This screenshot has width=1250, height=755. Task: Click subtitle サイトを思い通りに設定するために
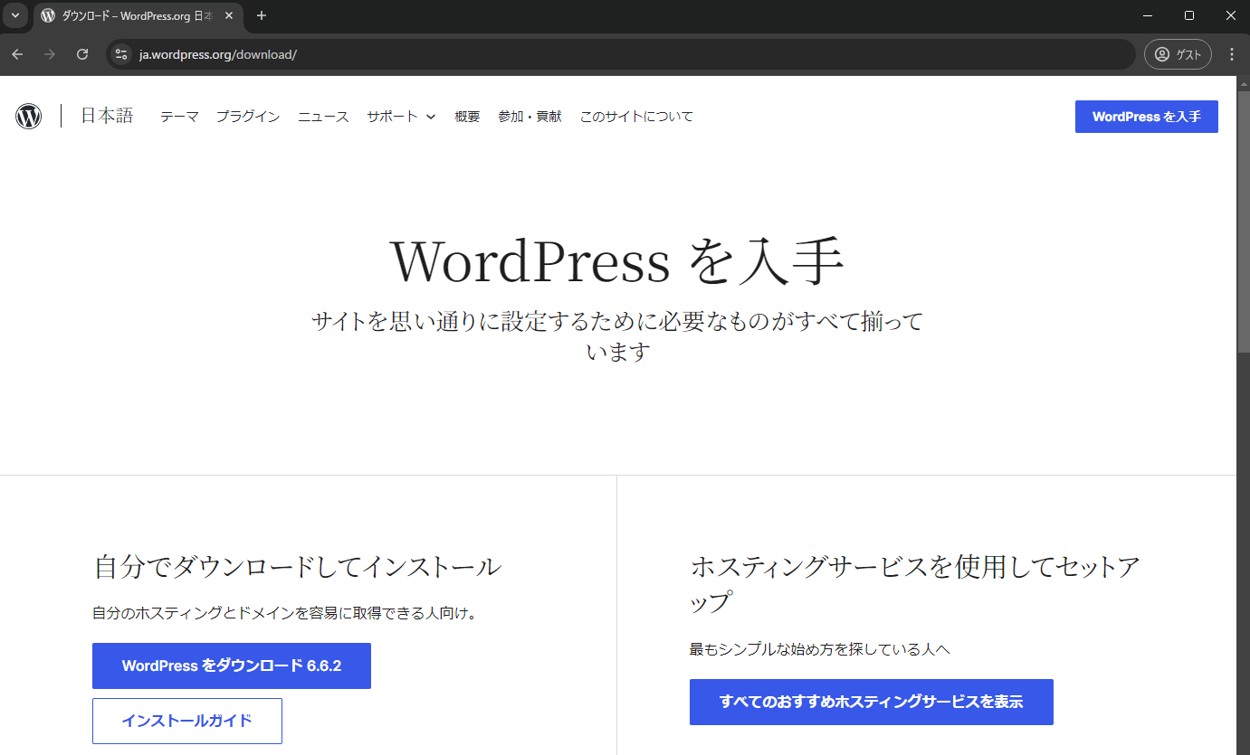(x=617, y=335)
